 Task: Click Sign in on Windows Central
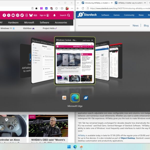44,15
